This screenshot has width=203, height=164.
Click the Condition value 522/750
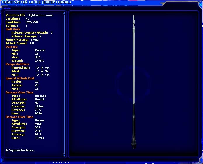click(x=32, y=22)
